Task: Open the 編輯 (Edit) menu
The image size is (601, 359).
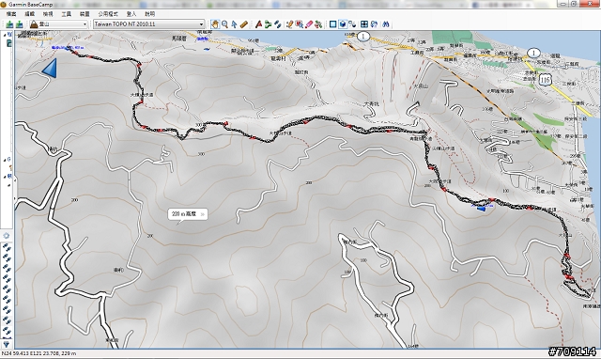Action: (x=29, y=14)
